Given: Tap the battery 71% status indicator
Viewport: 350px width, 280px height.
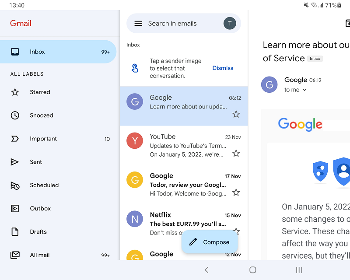Looking at the screenshot, I should 333,5.
